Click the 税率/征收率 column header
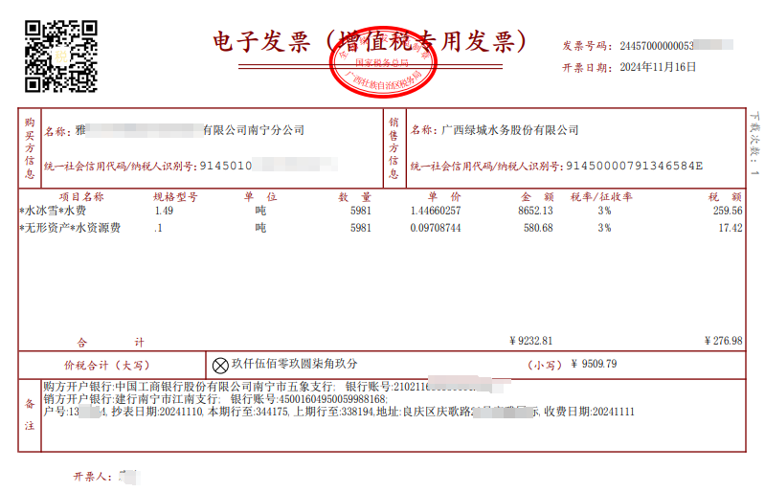The image size is (765, 492). pyautogui.click(x=601, y=197)
